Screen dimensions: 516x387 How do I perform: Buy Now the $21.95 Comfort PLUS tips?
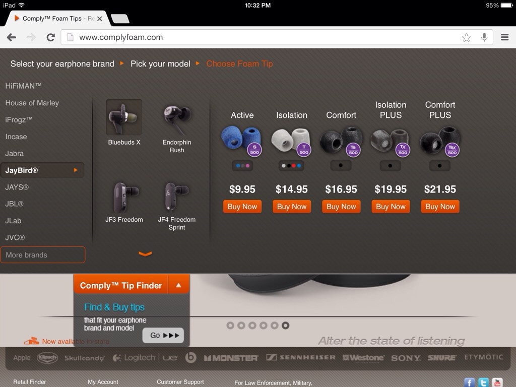click(440, 207)
